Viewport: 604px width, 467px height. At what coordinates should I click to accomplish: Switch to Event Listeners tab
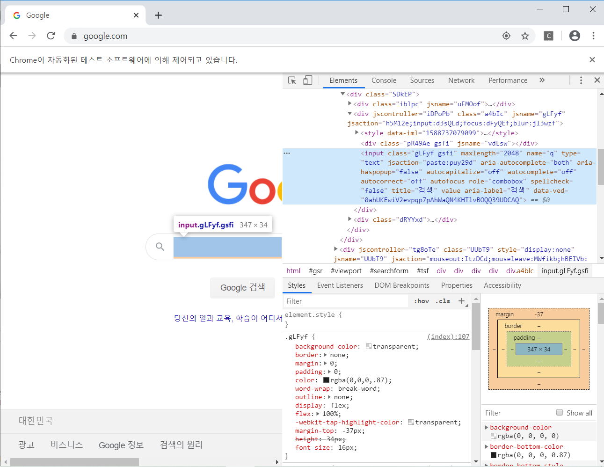[x=340, y=285]
